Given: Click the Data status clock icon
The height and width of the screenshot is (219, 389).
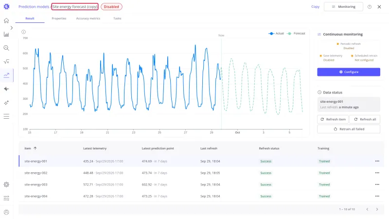Looking at the screenshot, I should coord(319,92).
